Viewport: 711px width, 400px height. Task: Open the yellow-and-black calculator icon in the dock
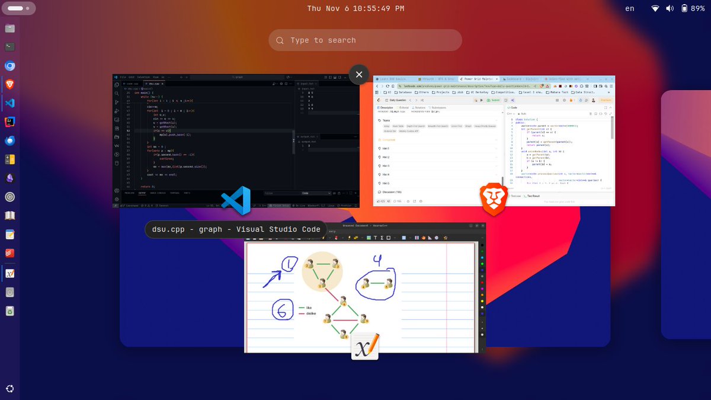point(10,159)
